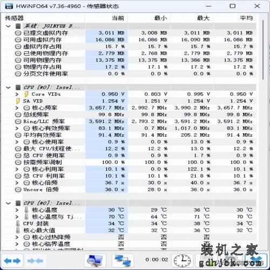This screenshot has width=270, height=270.
Task: Click the expand-panel double right arrows icon
Action: 12,261
